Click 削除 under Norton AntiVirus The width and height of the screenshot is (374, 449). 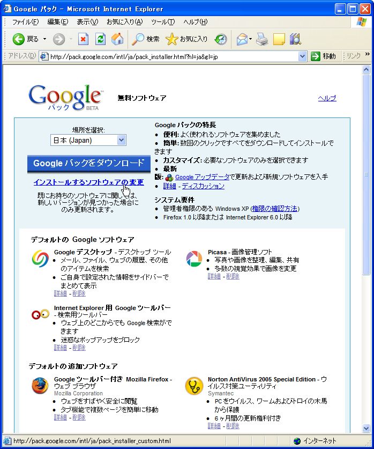coord(233,426)
